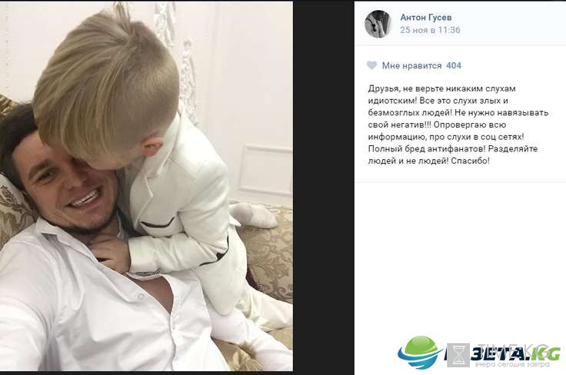The width and height of the screenshot is (566, 375).
Task: Click the word Спасибо! in description
Action: pos(471,161)
